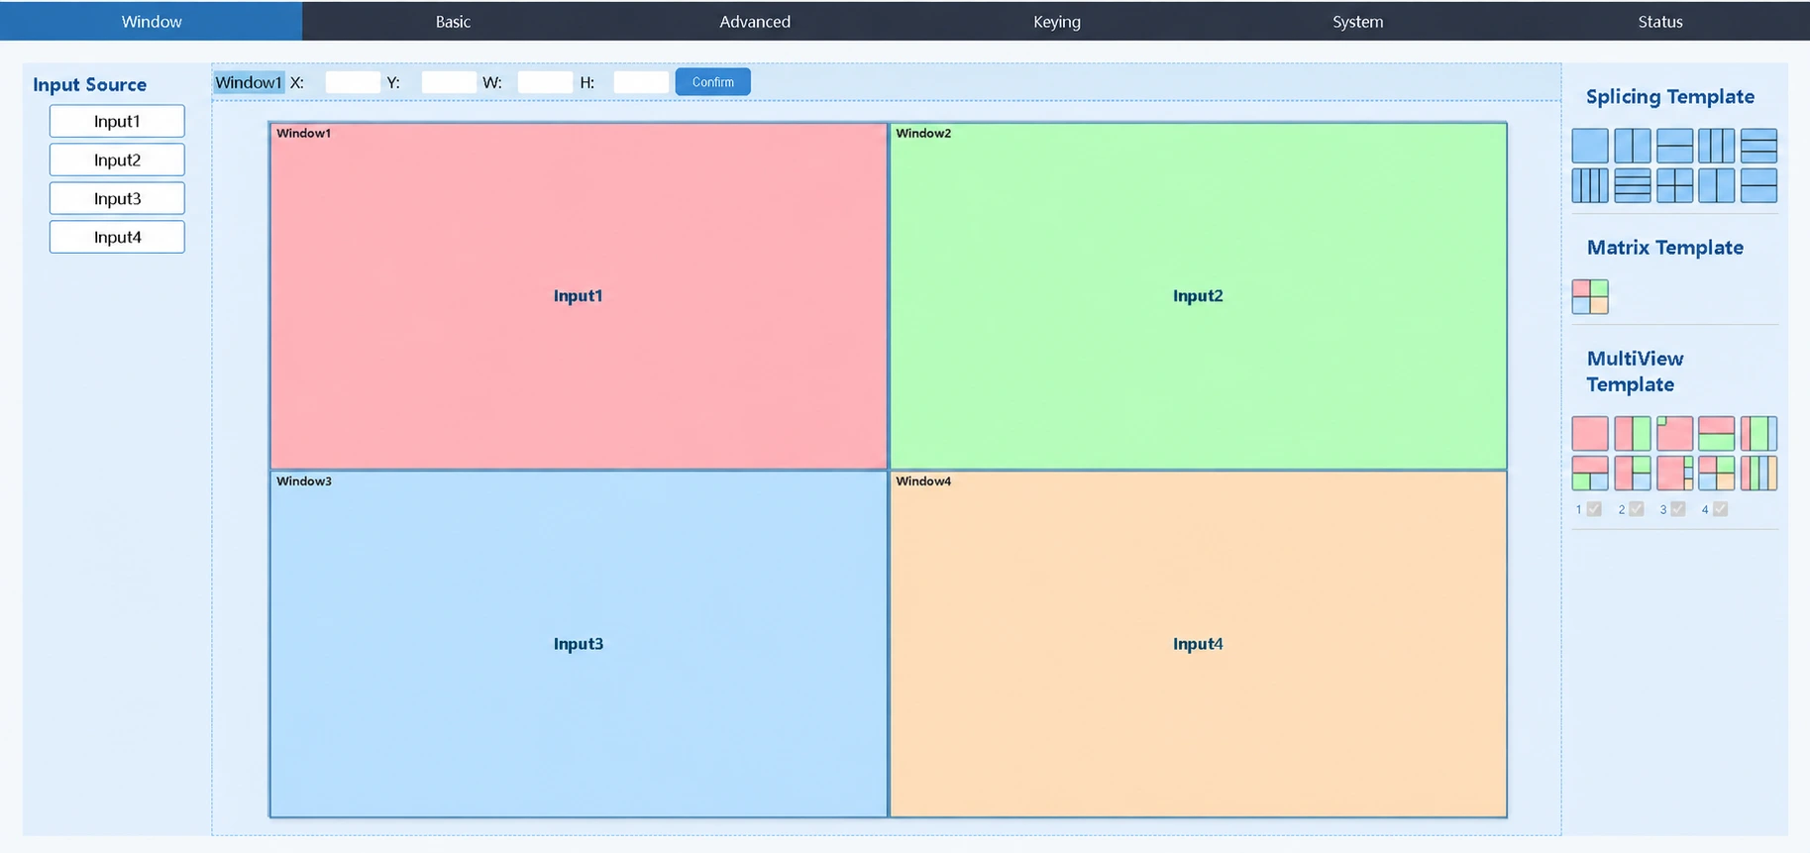This screenshot has height=853, width=1810.
Task: Click into the W width field
Action: tap(545, 82)
